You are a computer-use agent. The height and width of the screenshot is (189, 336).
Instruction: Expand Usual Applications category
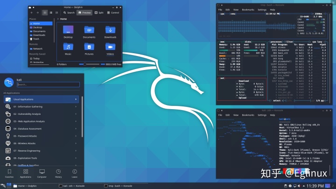41,99
